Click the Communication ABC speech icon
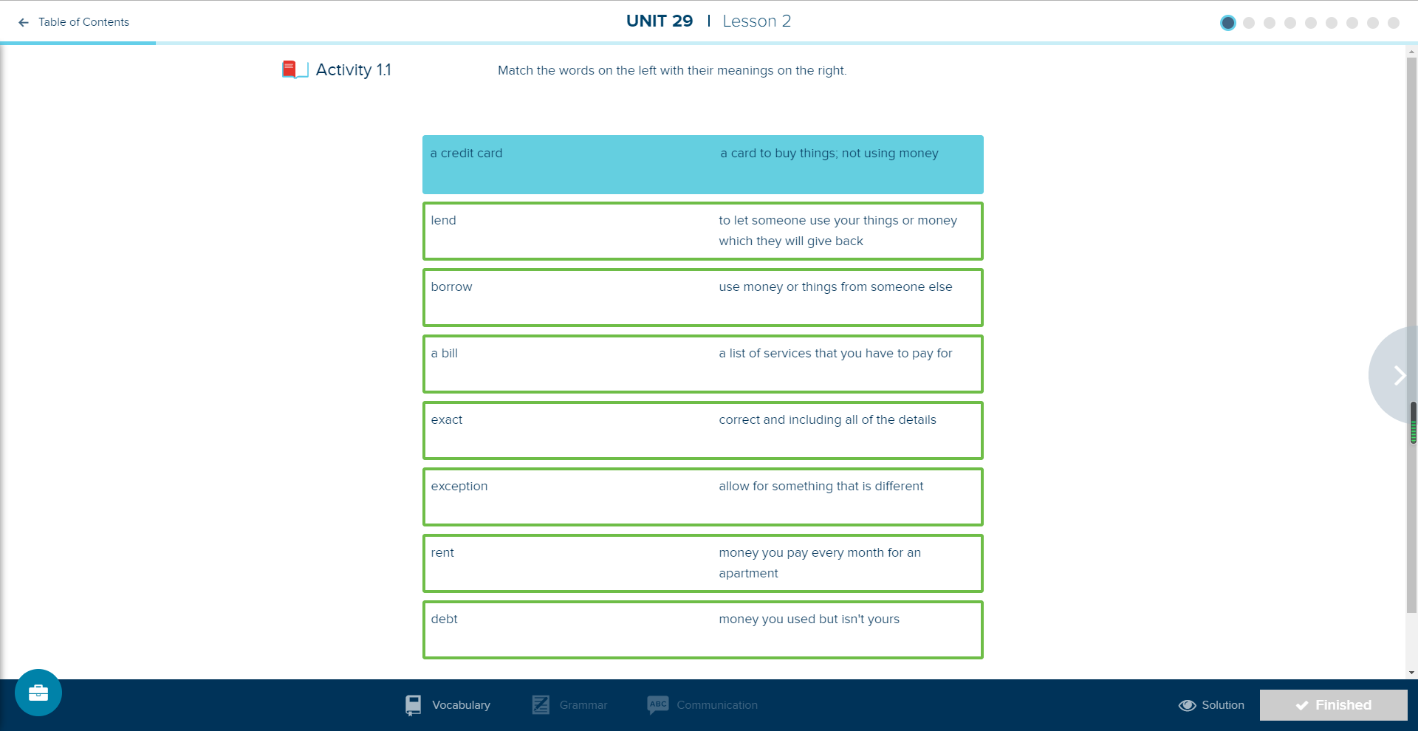The width and height of the screenshot is (1418, 731). pyautogui.click(x=658, y=705)
